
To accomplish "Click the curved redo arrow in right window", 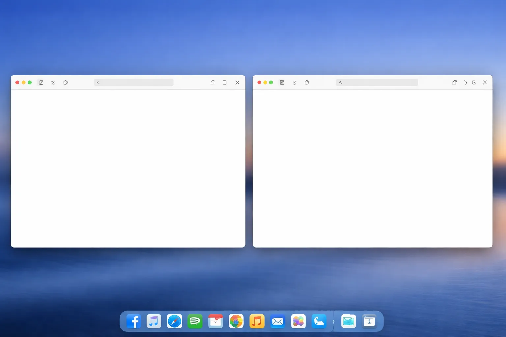I will [465, 83].
